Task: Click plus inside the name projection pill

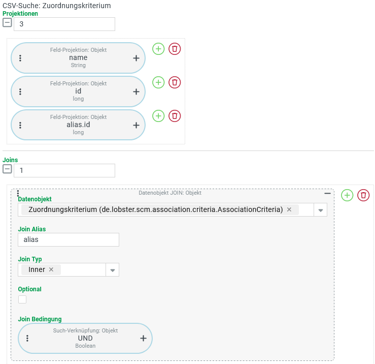Action: click(x=136, y=58)
